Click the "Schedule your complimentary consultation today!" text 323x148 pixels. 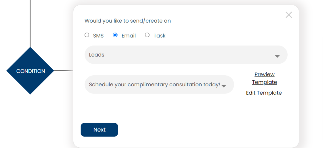click(154, 85)
